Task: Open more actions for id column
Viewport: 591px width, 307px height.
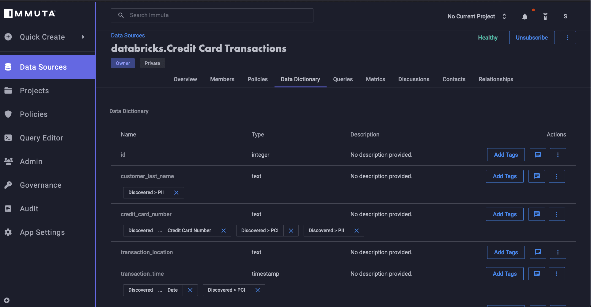Action: point(558,155)
